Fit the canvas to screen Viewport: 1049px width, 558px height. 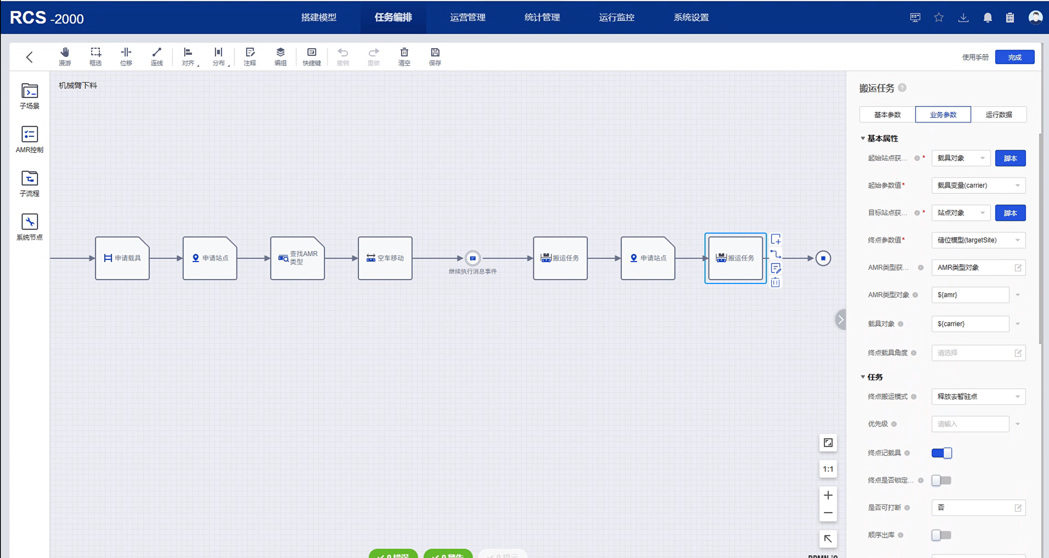tap(828, 442)
